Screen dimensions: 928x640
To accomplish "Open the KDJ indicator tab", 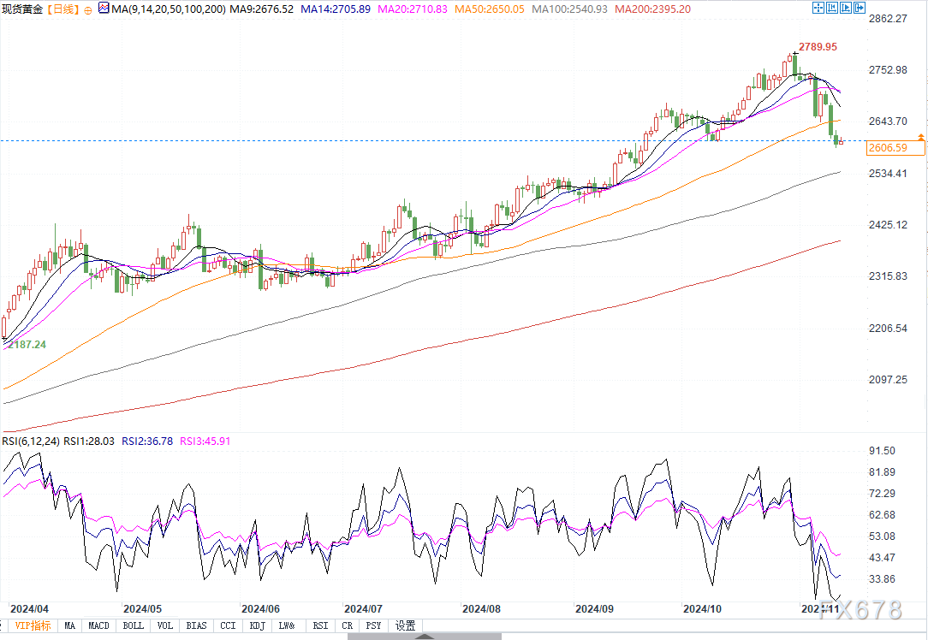I will pos(258,625).
